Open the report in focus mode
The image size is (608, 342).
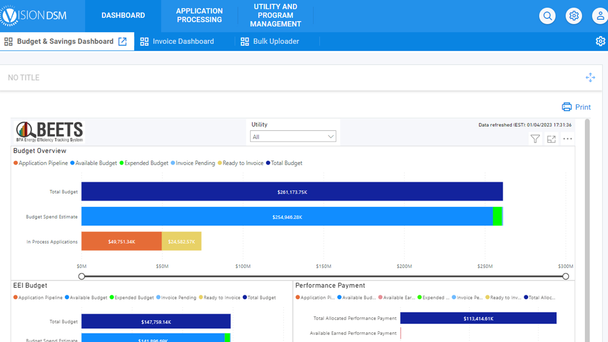551,138
